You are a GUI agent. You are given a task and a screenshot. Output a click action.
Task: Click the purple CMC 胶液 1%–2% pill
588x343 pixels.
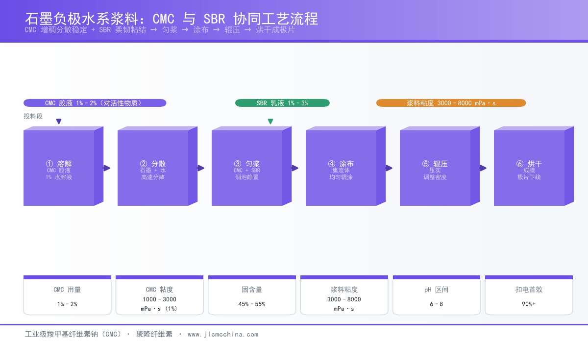click(x=95, y=103)
